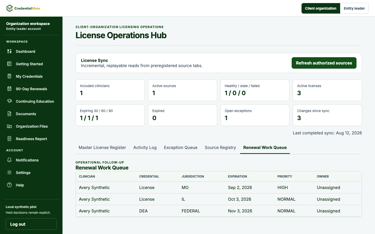Viewport: 375px width, 234px height.
Task: Open the Exception Queue tab
Action: [181, 147]
